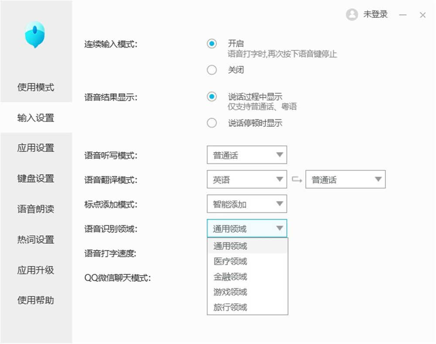This screenshot has height=344, width=436.
Task: Select 关闭 radio for continuous input
Action: coord(212,70)
